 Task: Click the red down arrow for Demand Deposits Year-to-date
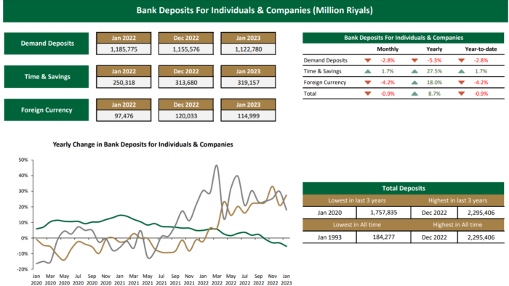point(461,60)
